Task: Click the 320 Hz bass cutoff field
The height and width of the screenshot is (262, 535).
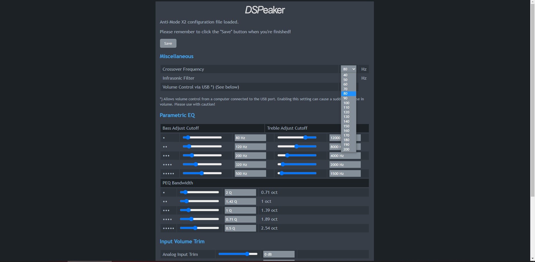Action: tap(250, 165)
